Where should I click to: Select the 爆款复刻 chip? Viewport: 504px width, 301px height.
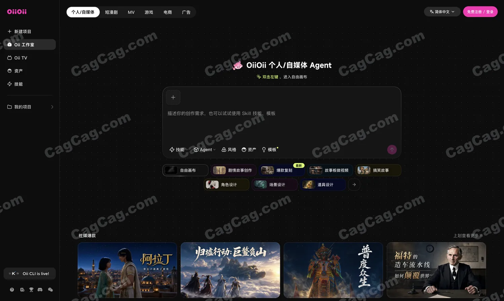click(x=282, y=170)
